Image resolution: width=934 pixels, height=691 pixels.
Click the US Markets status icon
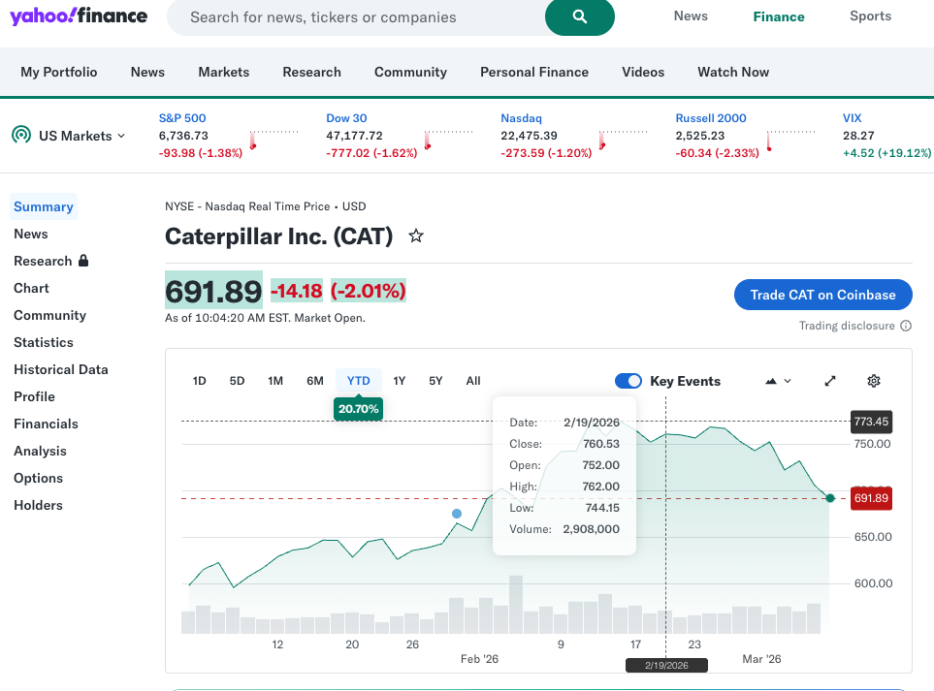[20, 136]
